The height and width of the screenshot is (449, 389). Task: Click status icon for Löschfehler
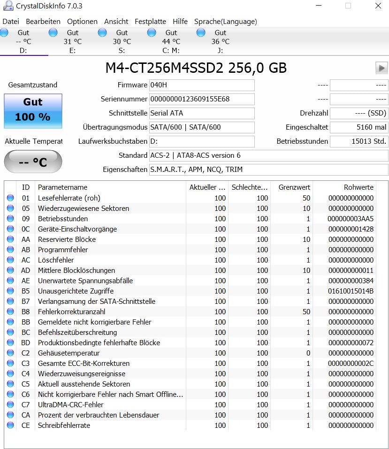point(10,260)
